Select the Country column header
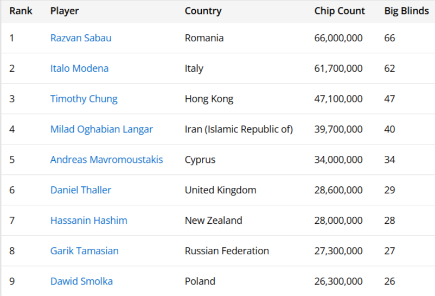This screenshot has width=435, height=296. click(x=203, y=11)
